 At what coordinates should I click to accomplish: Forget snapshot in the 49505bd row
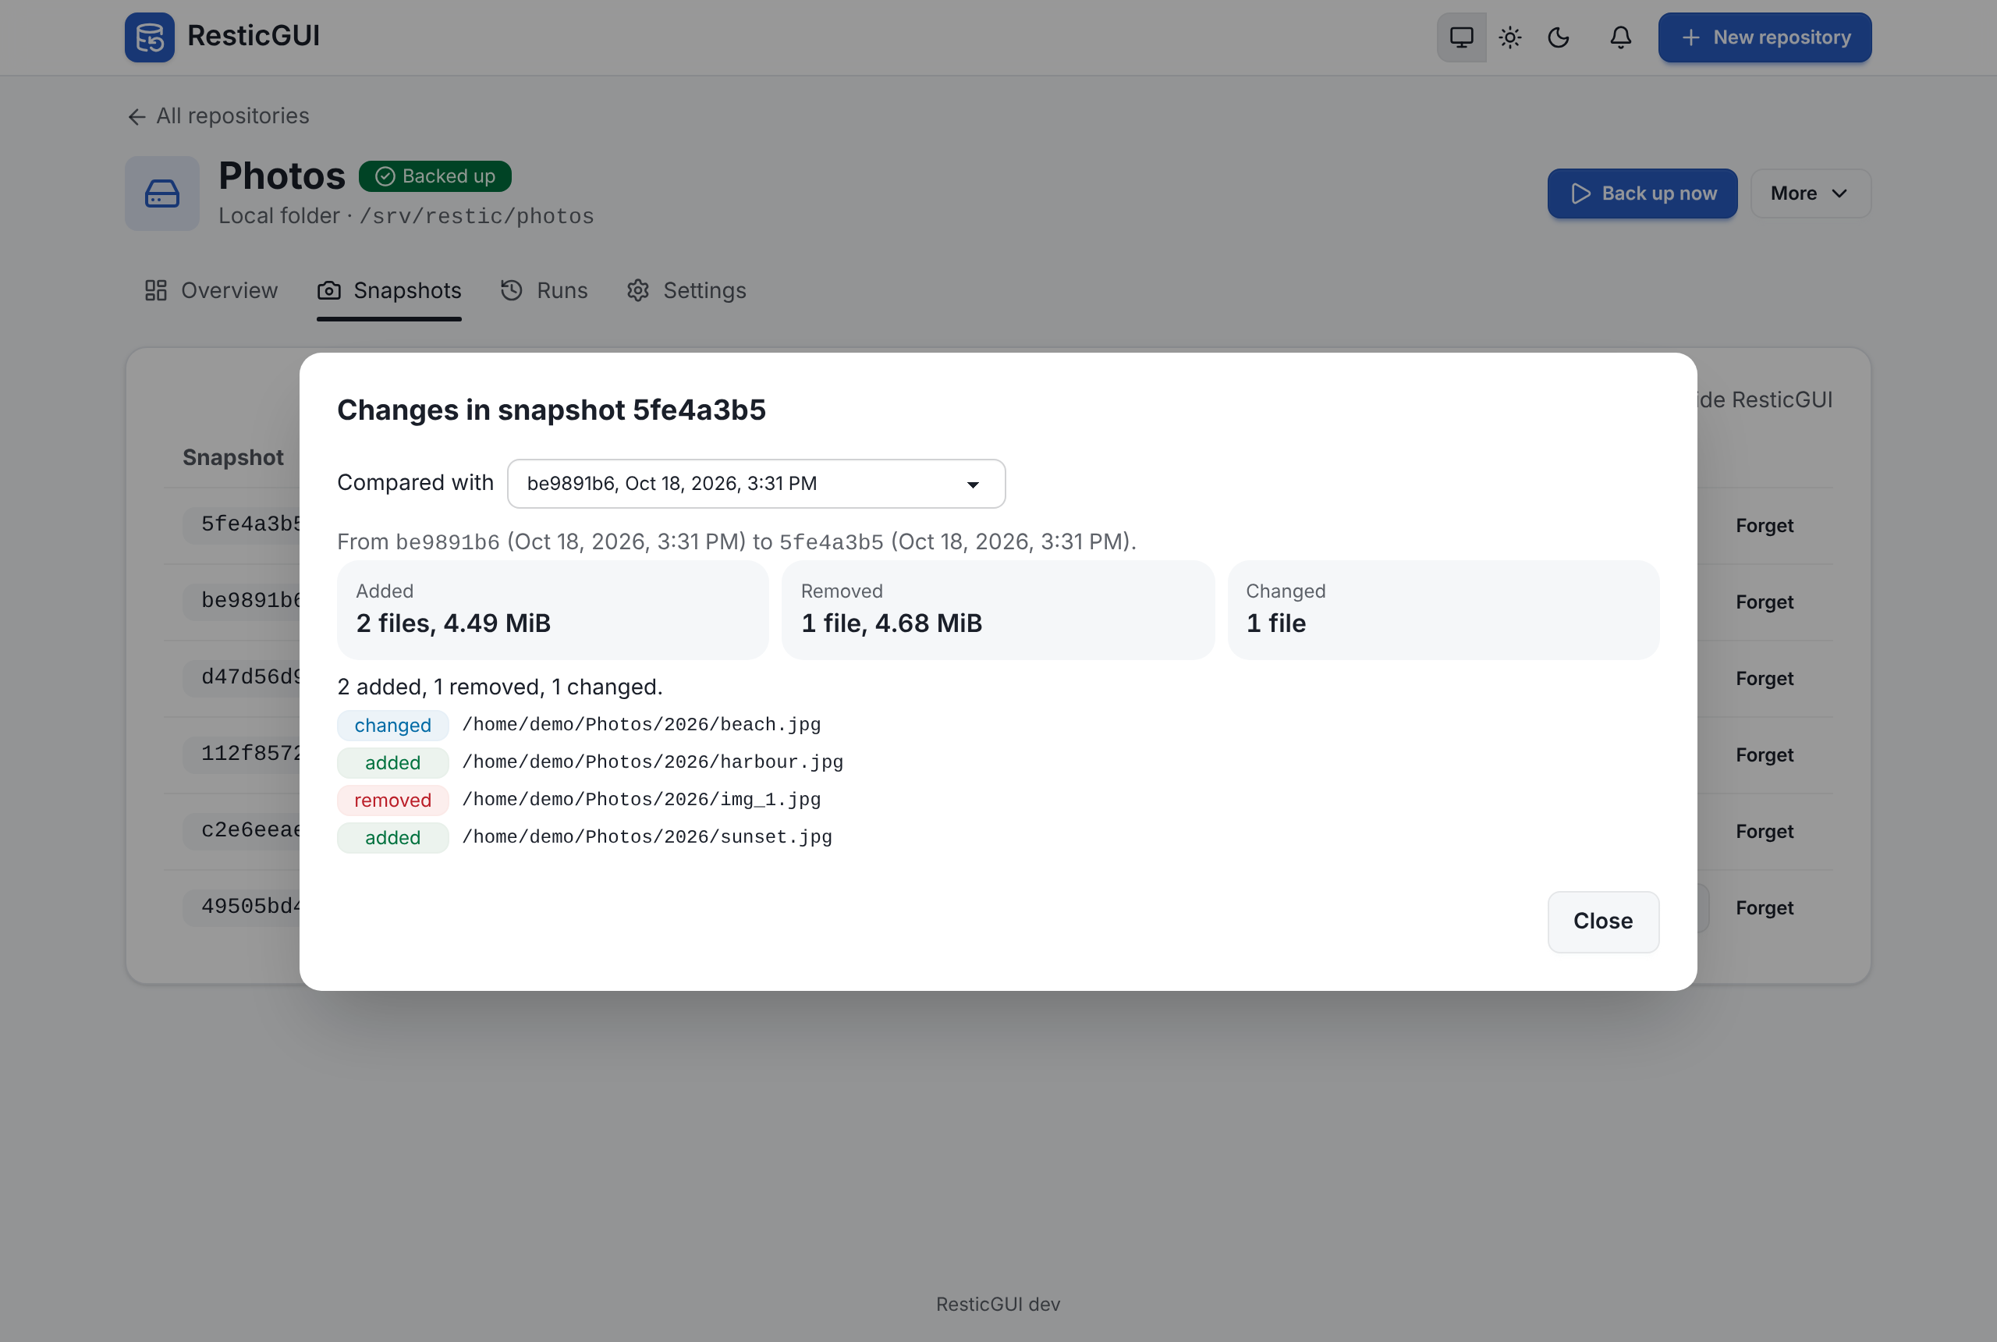1765,907
